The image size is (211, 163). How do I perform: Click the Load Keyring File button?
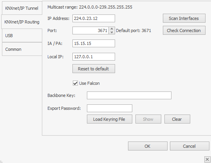110,119
